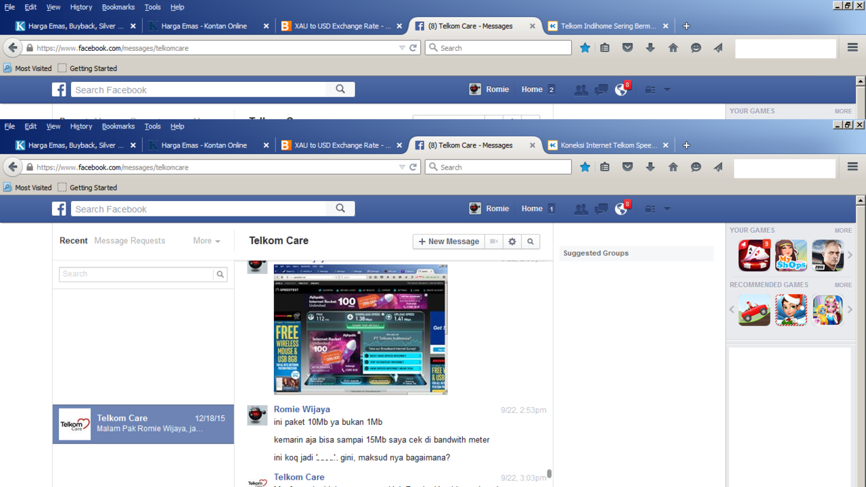Screen dimensions: 866x487
Task: Click the conversation scrollbar thumb near the bottom
Action: click(549, 474)
